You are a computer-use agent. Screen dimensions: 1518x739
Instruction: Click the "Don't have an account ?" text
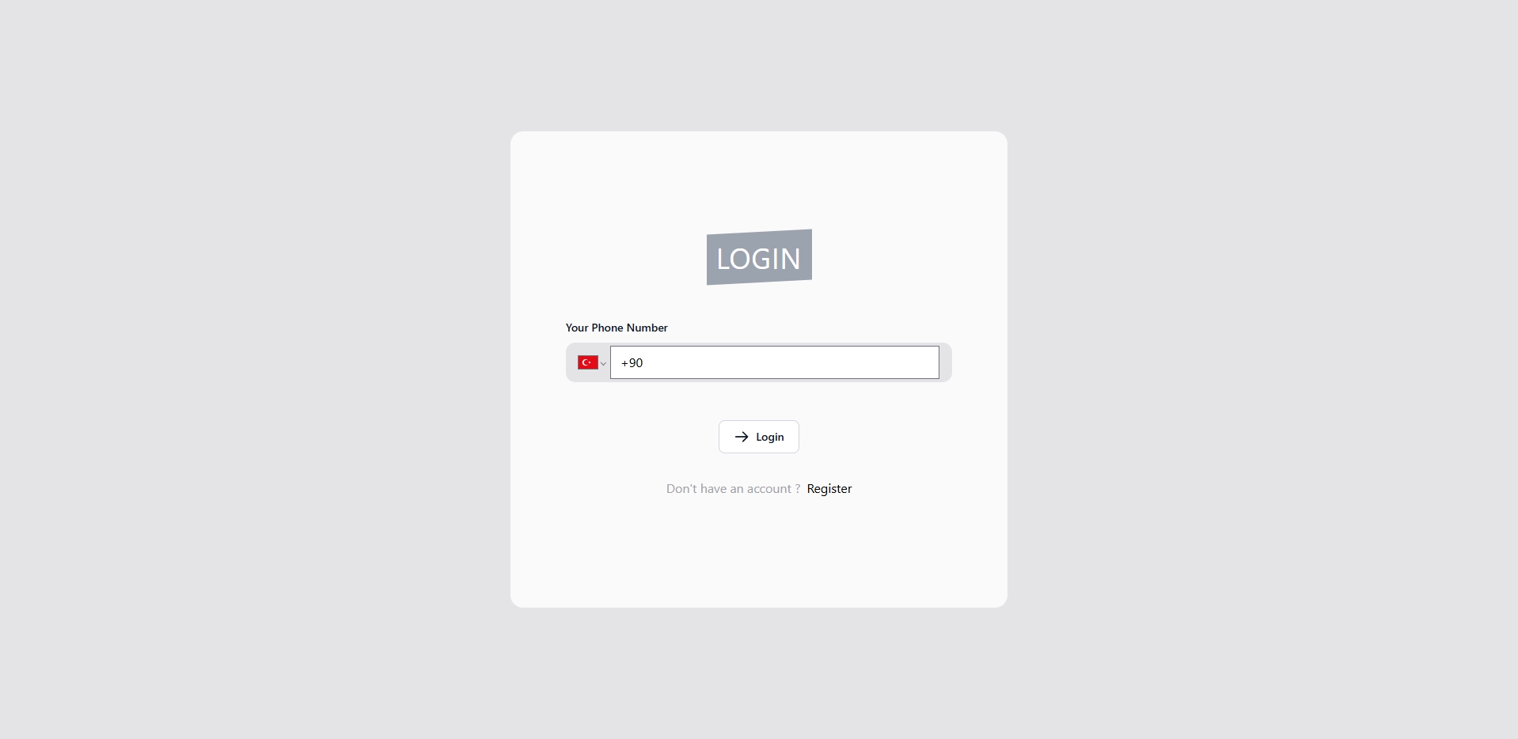click(733, 489)
